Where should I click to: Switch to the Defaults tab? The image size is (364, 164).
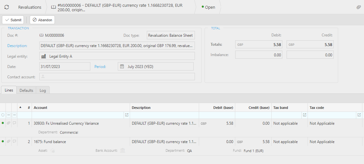pyautogui.click(x=26, y=90)
